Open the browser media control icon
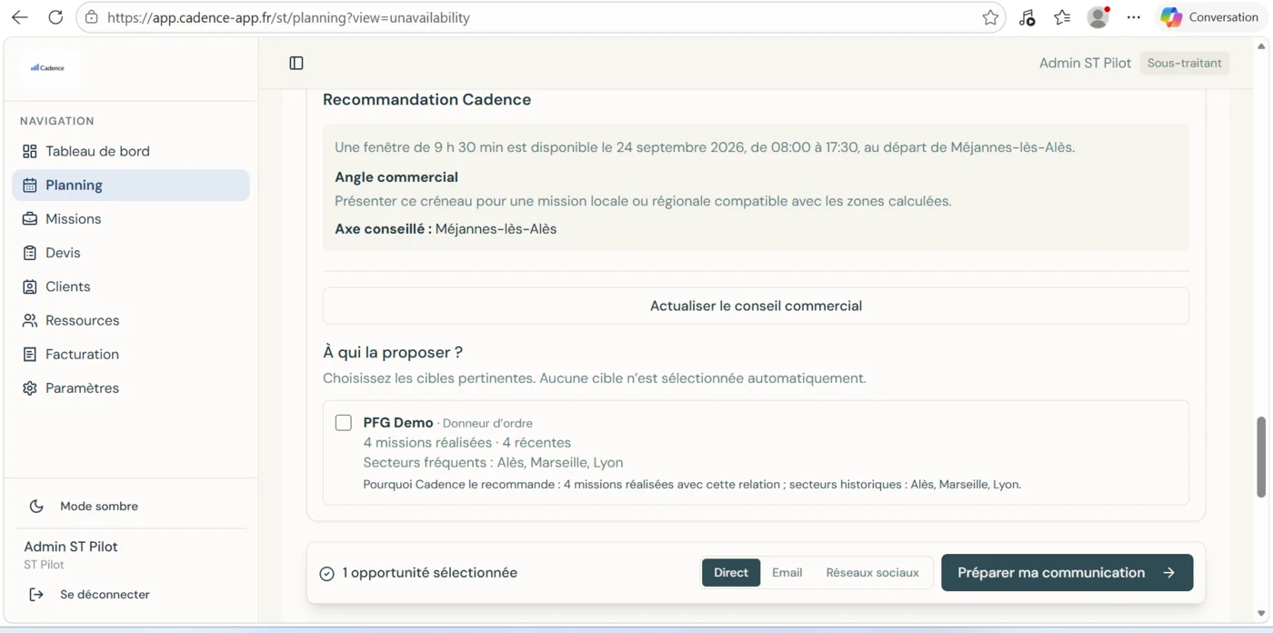This screenshot has height=633, width=1273. 1027,17
